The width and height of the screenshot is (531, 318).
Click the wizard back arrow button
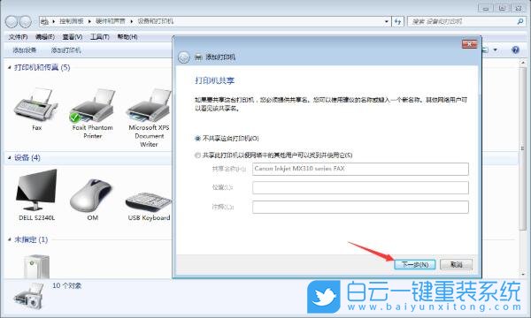[x=184, y=57]
